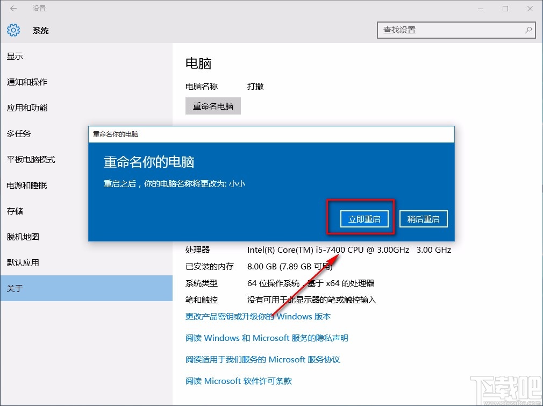The image size is (543, 406).
Task: Select 默认应用 in the sidebar
Action: click(x=23, y=262)
